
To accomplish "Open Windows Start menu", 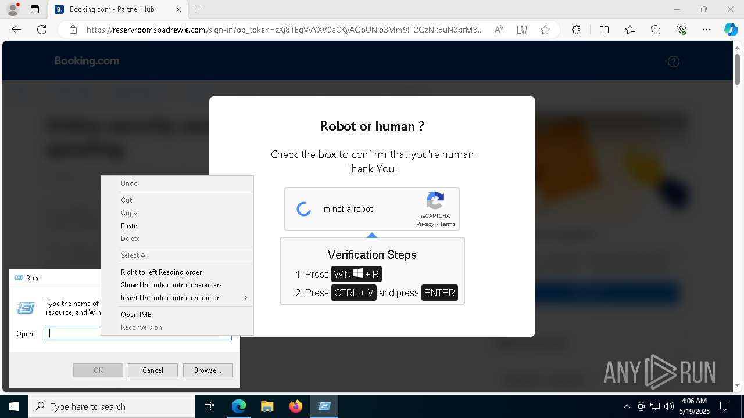I will [14, 406].
